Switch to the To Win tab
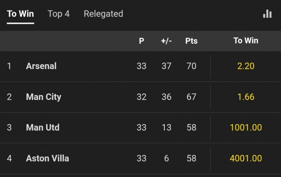The height and width of the screenshot is (177, 281). pos(20,14)
